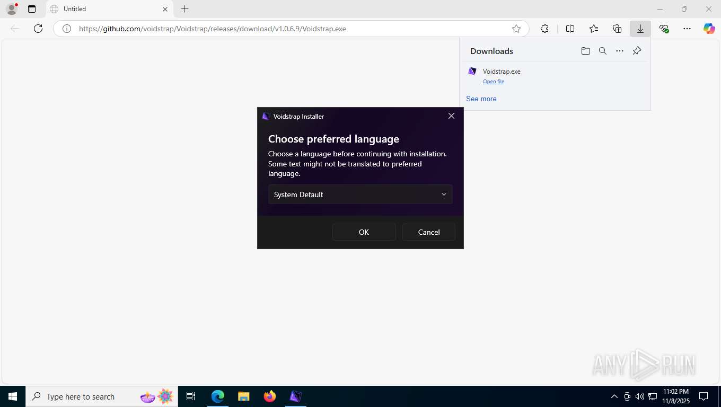Open browser Extensions icon
The width and height of the screenshot is (721, 407).
pos(544,29)
